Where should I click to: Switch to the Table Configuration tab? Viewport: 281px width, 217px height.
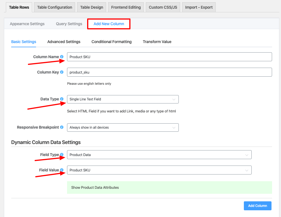point(55,7)
